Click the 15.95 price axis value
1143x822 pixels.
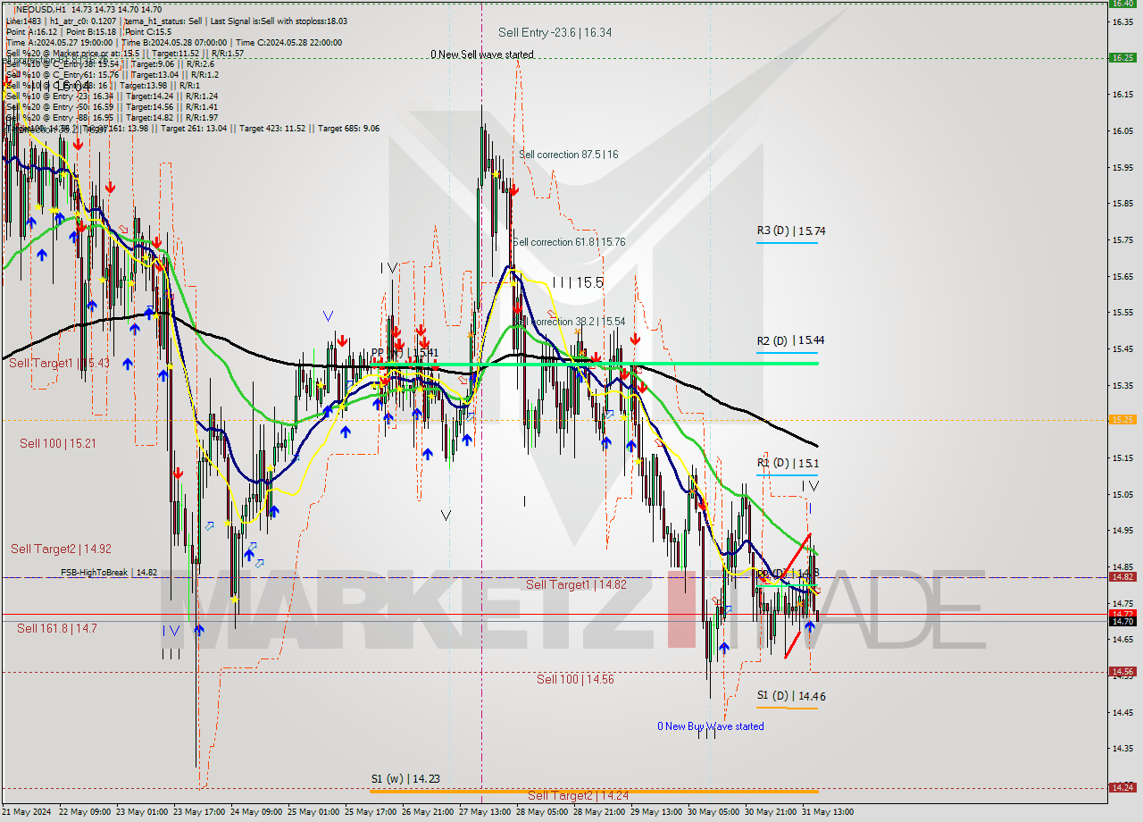[1122, 167]
